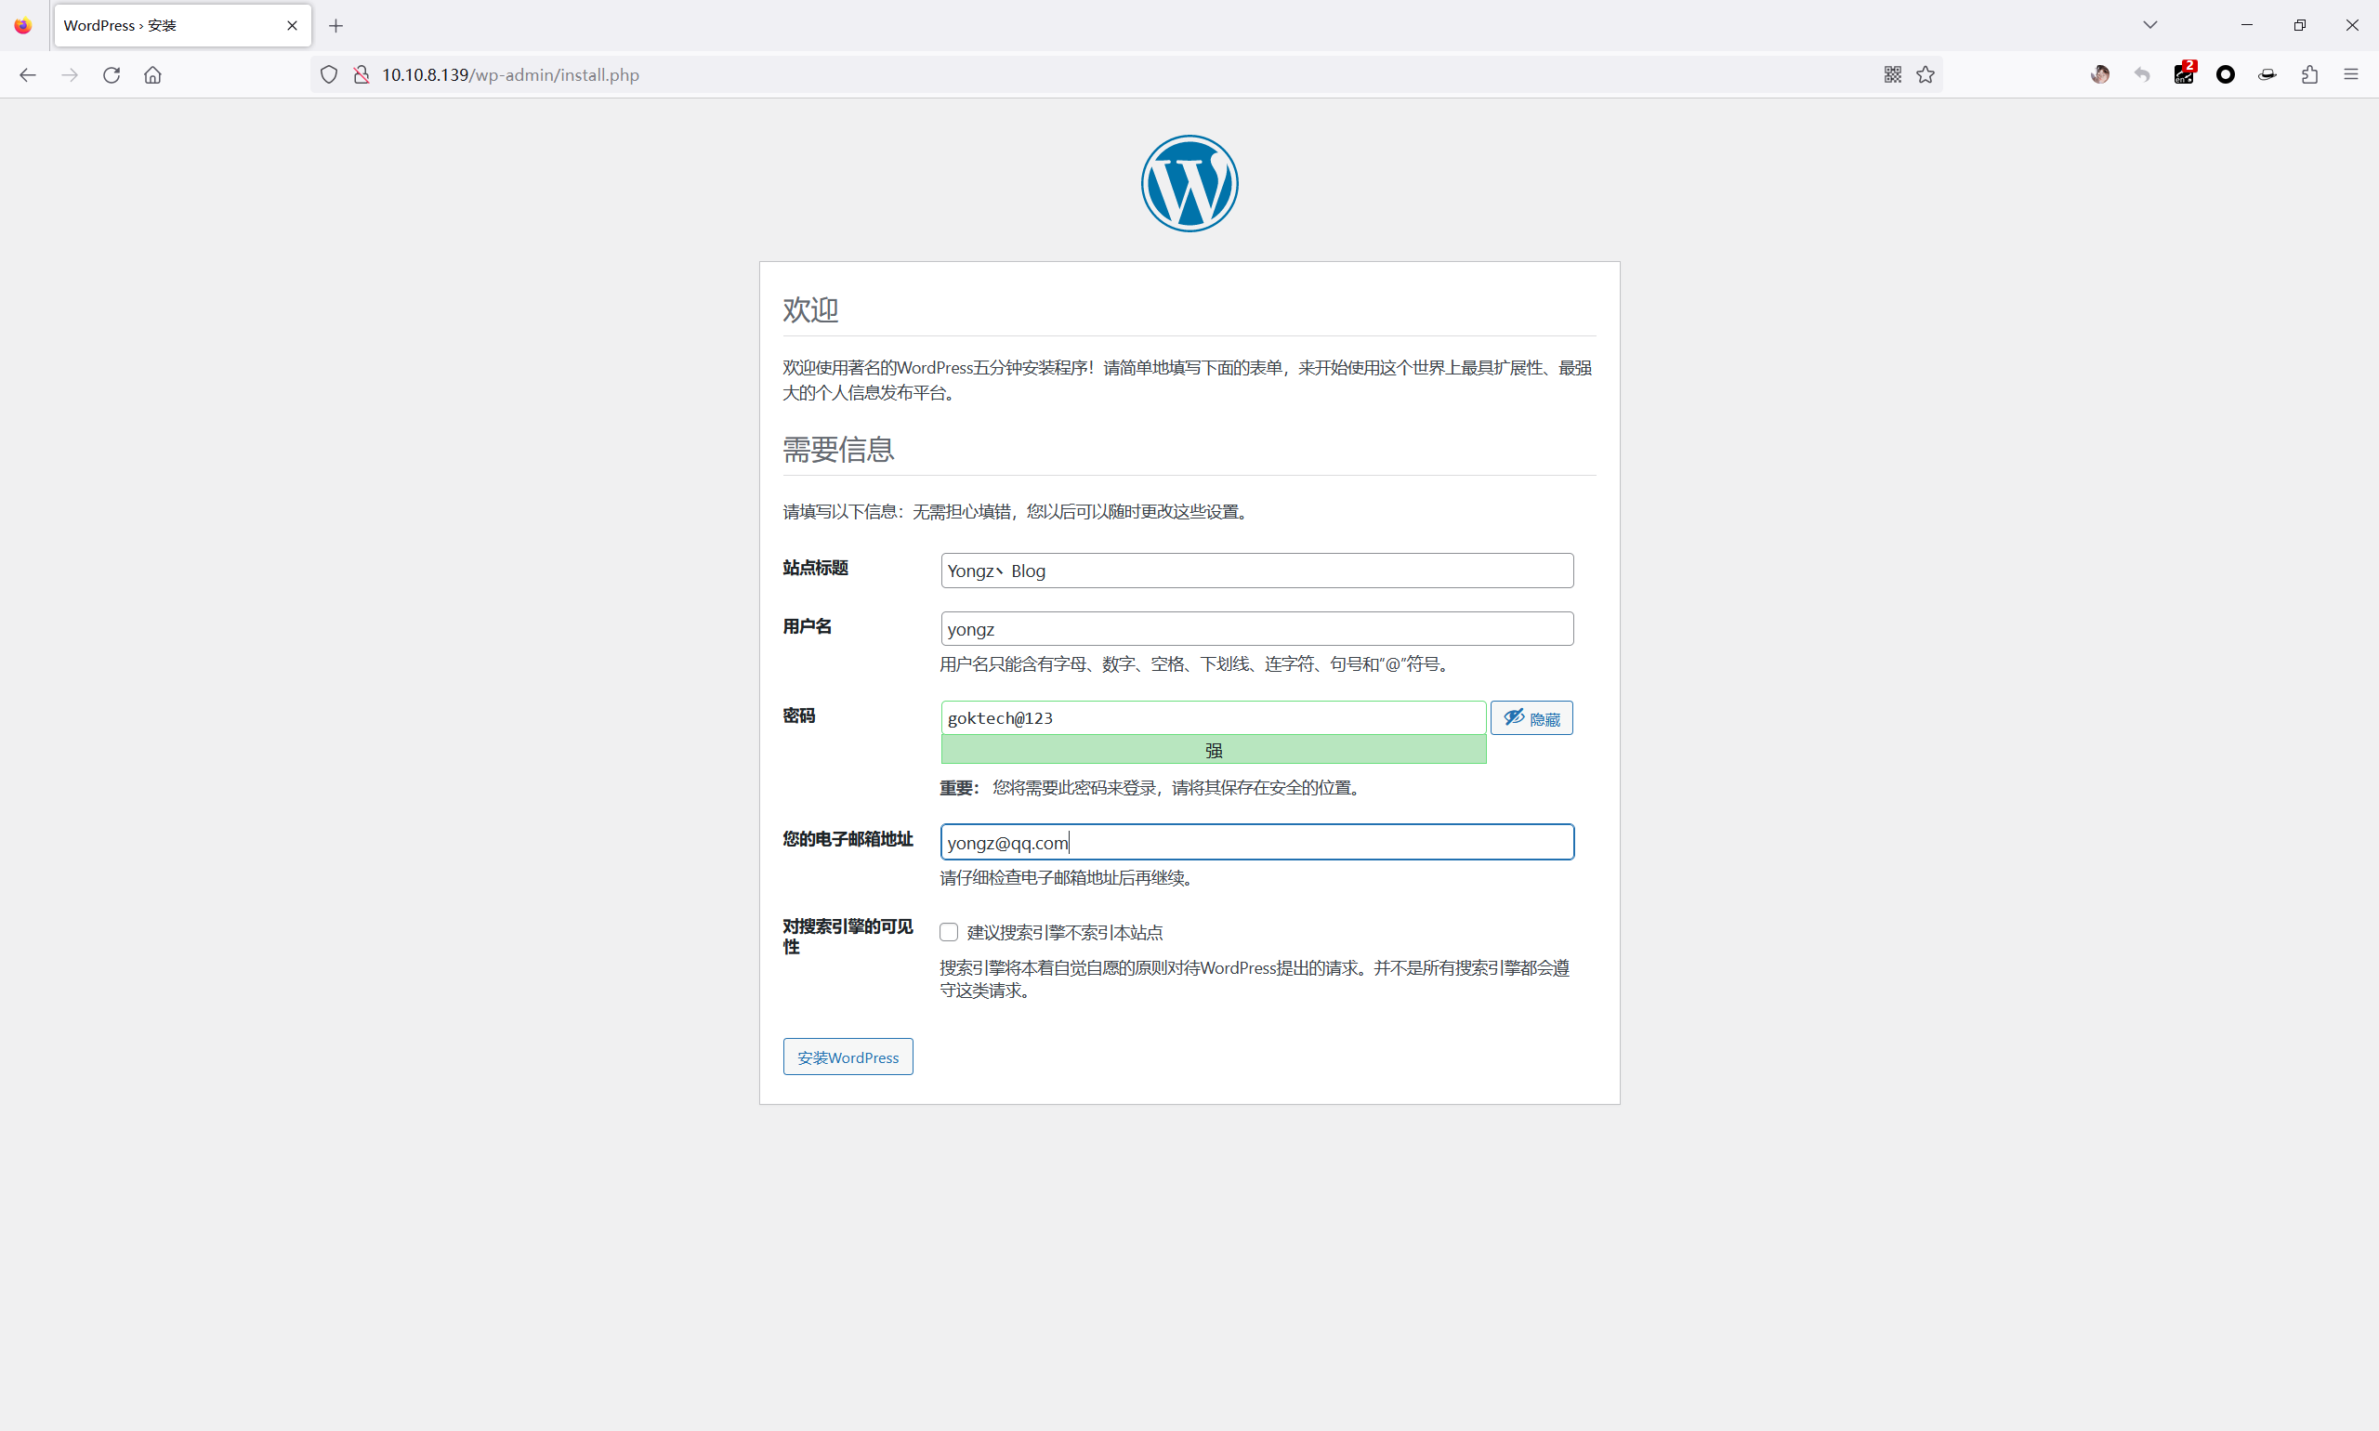Screen dimensions: 2379x1431
Task: Click the forward navigation arrow
Action: (70, 75)
